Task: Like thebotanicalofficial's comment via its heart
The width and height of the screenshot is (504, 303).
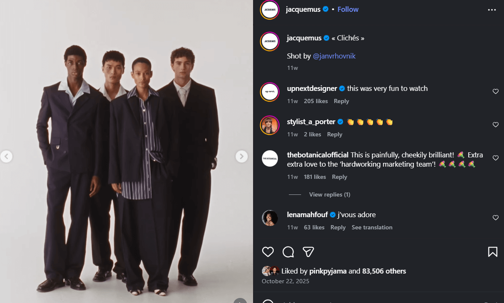Action: (496, 158)
